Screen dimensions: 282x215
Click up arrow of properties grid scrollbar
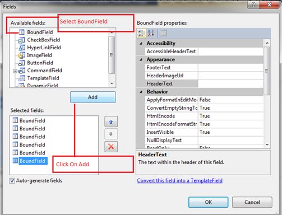coord(267,43)
